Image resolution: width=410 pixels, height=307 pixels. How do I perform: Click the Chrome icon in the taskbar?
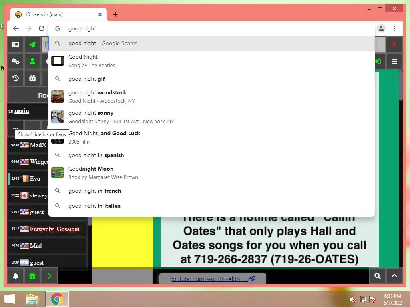(x=57, y=299)
